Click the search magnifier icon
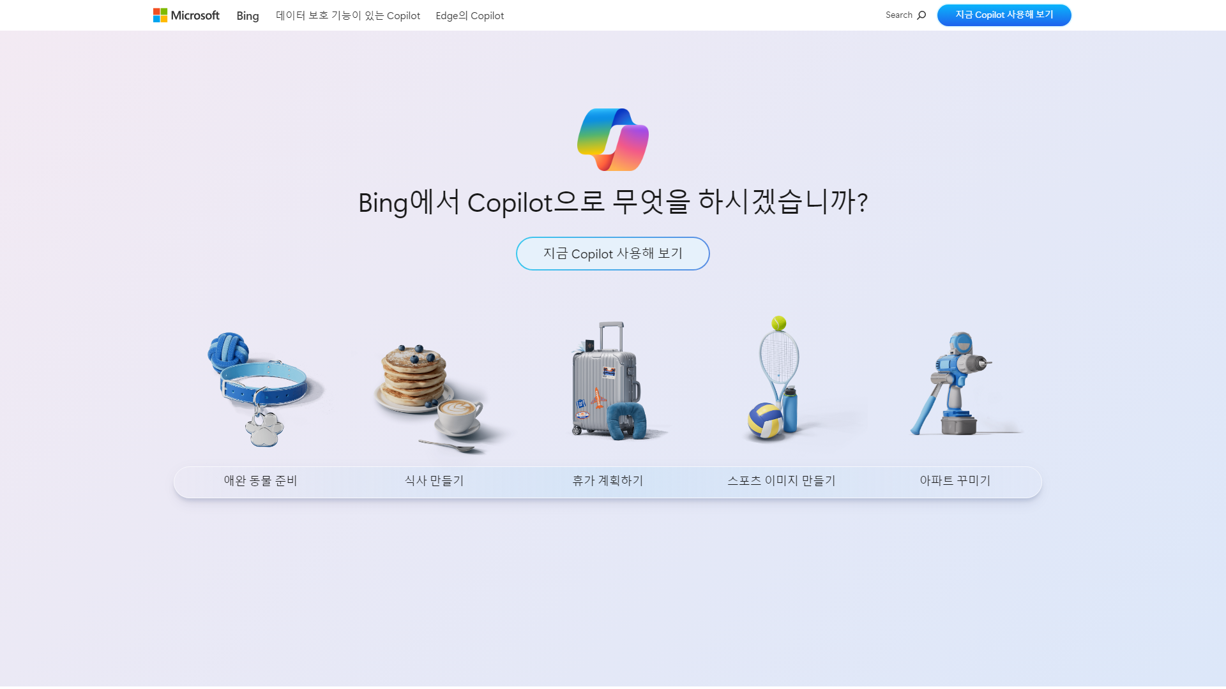Image resolution: width=1226 pixels, height=689 pixels. click(921, 15)
